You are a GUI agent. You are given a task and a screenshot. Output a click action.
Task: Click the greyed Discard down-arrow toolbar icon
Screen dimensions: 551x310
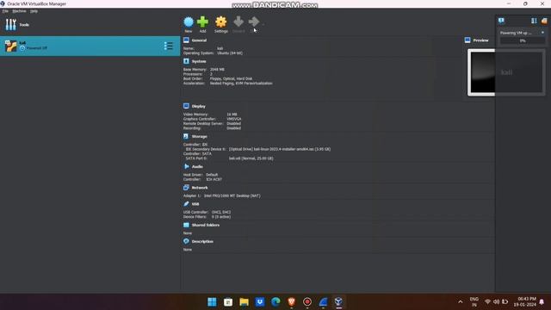point(238,22)
